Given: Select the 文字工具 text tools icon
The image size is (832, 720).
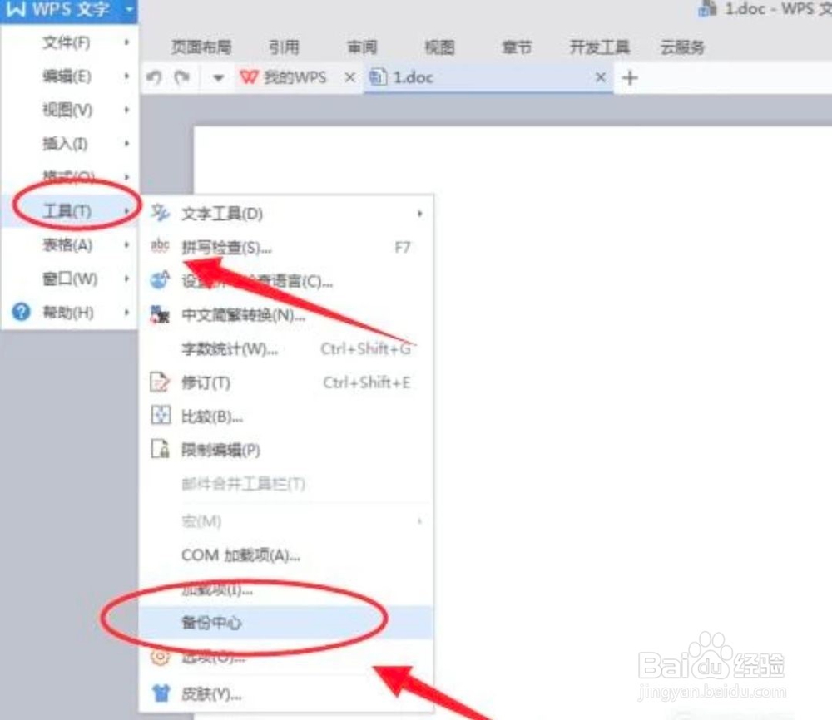Looking at the screenshot, I should (x=159, y=213).
